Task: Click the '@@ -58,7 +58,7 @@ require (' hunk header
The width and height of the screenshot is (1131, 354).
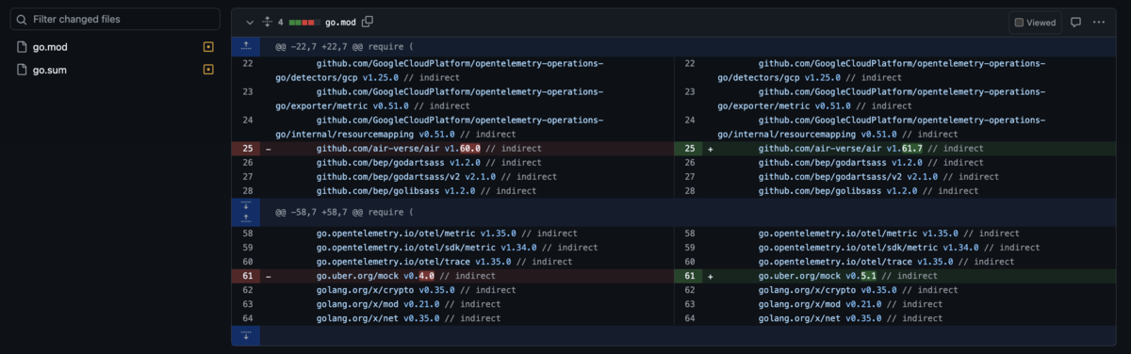Action: pyautogui.click(x=344, y=214)
